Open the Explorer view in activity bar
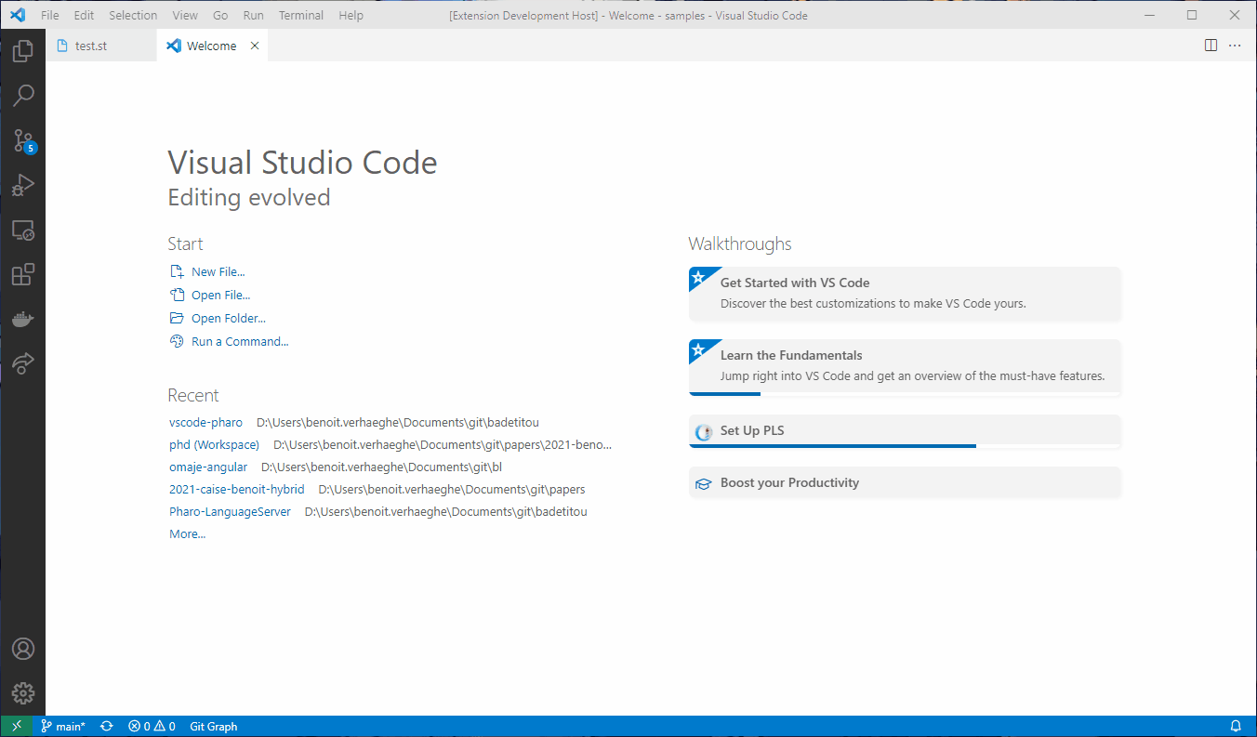Image resolution: width=1257 pixels, height=737 pixels. tap(22, 51)
